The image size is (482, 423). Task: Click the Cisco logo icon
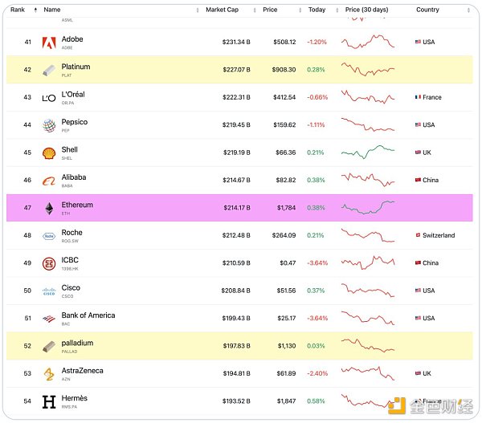pos(49,291)
